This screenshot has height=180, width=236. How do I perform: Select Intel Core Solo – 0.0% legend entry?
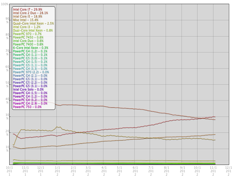point(28,89)
